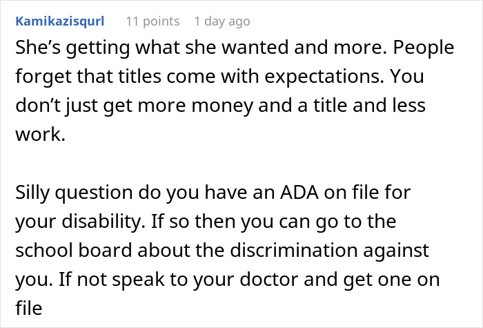The height and width of the screenshot is (328, 483).
Task: Click the final word file at the bottom
Action: [x=29, y=308]
